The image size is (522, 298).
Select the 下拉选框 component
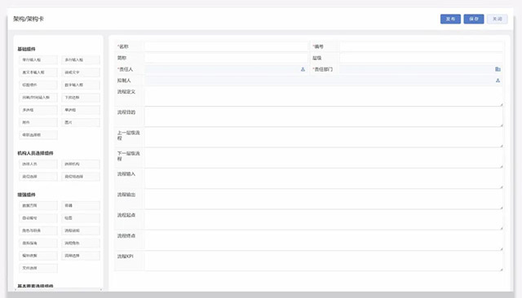(x=80, y=98)
